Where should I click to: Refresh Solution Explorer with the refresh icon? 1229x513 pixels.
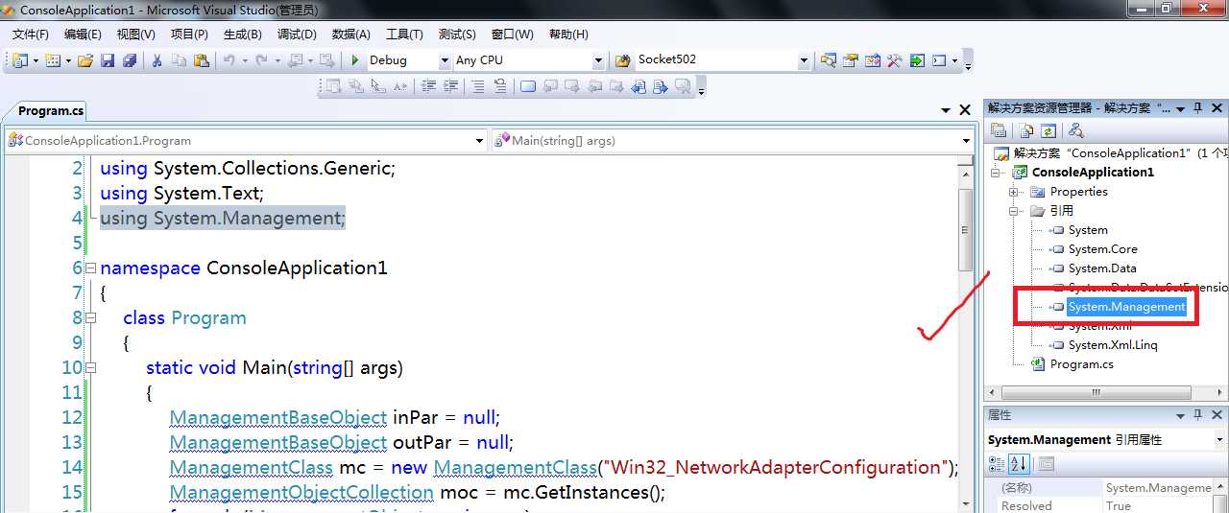coord(1048,130)
